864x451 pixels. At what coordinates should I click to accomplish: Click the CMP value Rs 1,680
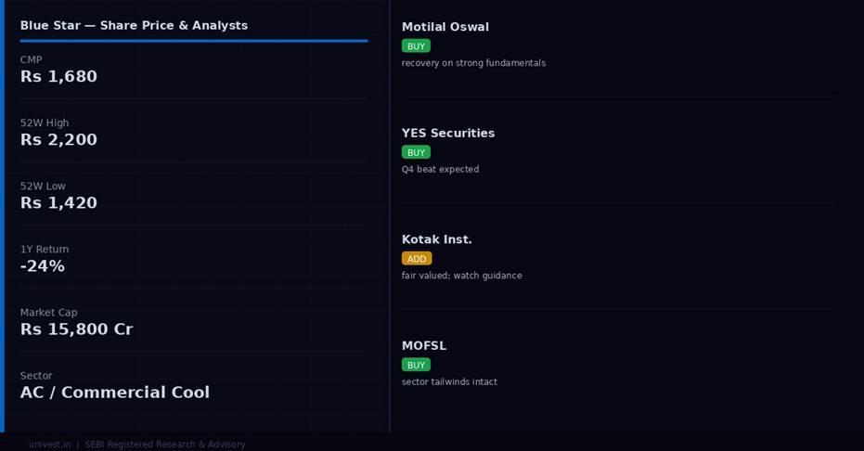58,76
